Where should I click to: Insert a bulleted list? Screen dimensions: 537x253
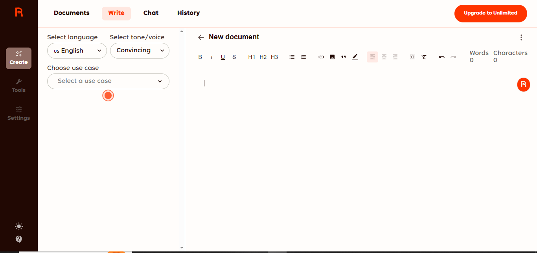292,57
